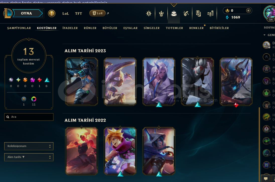
Task: Open the Koleksiyonum dropdown
Action: coord(29,146)
